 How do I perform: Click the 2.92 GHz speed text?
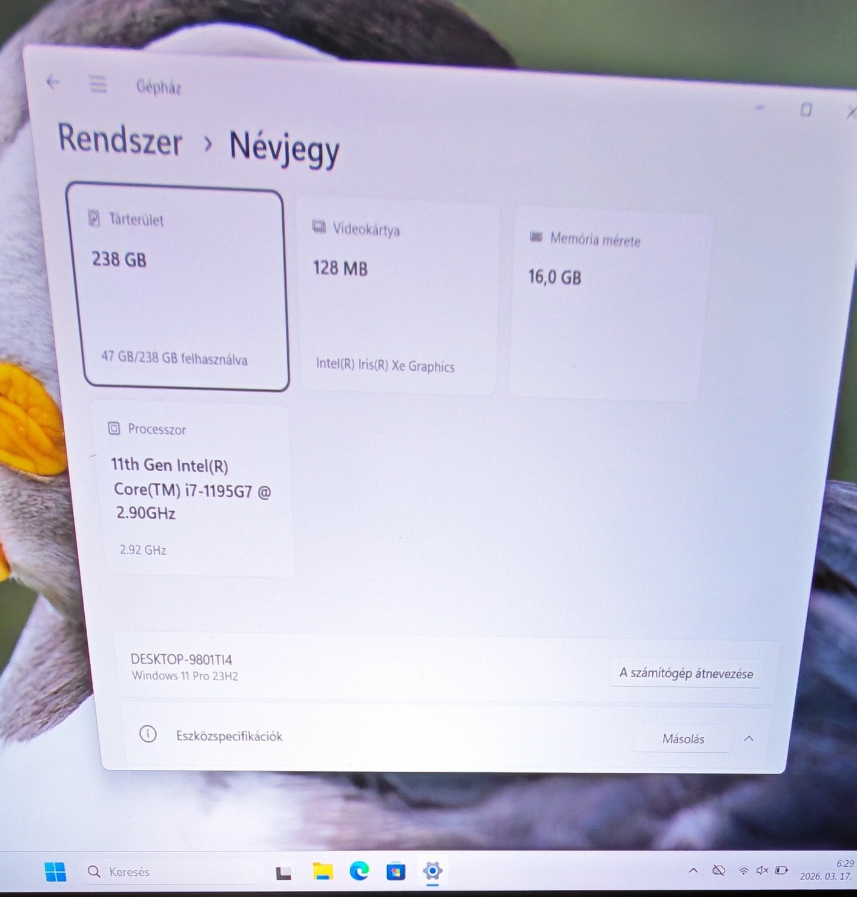(x=143, y=550)
